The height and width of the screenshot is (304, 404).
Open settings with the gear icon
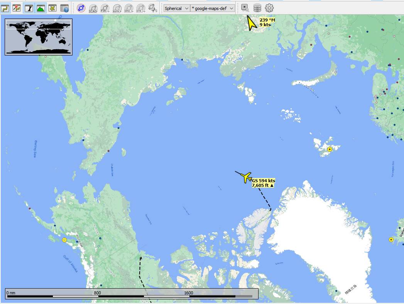(269, 8)
